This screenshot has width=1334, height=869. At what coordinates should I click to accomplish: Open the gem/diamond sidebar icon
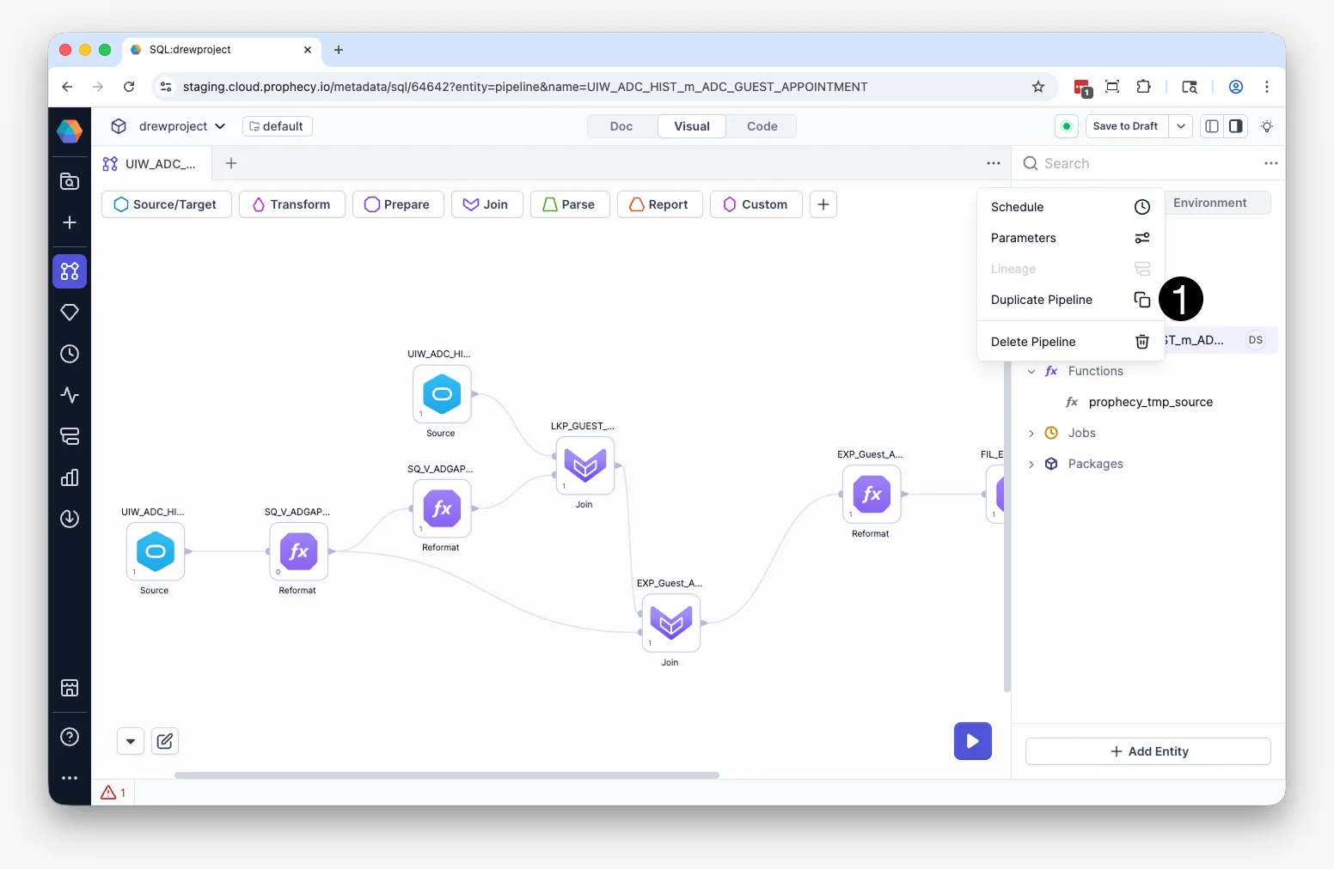(70, 313)
